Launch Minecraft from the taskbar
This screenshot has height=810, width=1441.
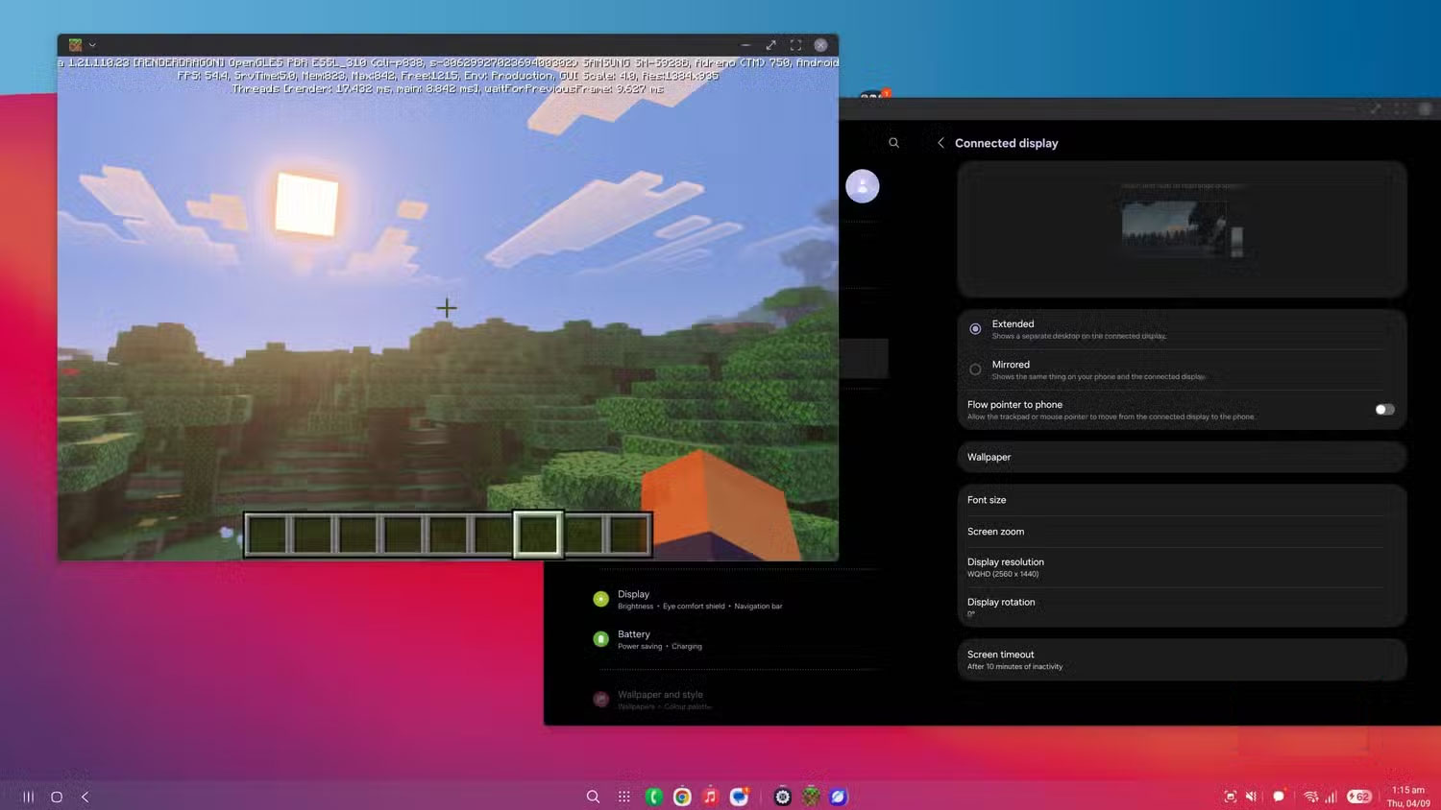coord(810,797)
